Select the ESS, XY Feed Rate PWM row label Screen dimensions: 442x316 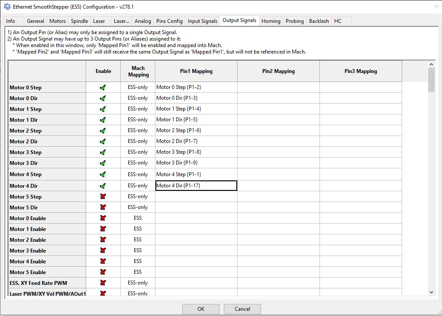point(47,283)
